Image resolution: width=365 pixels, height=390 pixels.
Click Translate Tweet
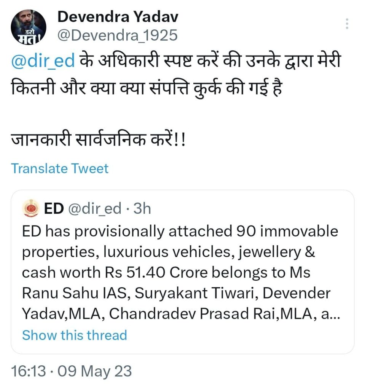[60, 168]
